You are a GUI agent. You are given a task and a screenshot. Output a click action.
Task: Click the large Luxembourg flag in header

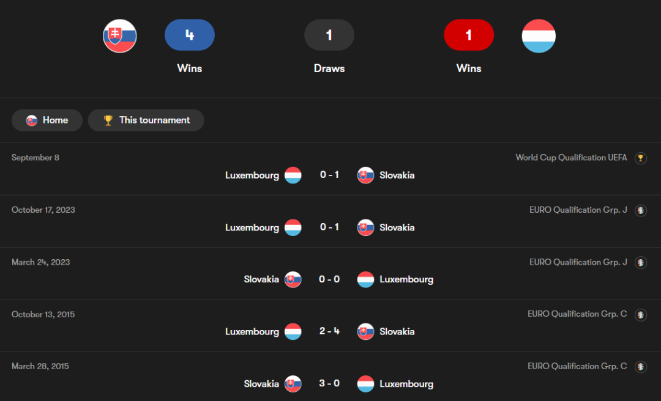[539, 36]
